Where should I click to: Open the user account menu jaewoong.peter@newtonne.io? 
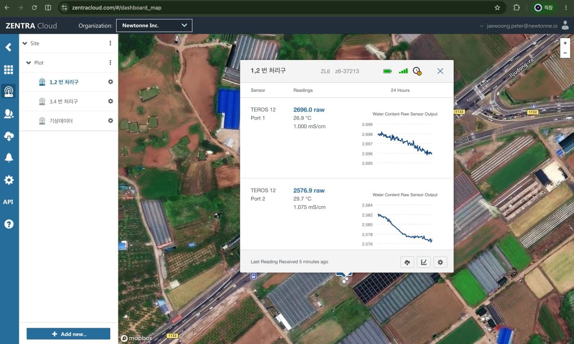pyautogui.click(x=518, y=26)
